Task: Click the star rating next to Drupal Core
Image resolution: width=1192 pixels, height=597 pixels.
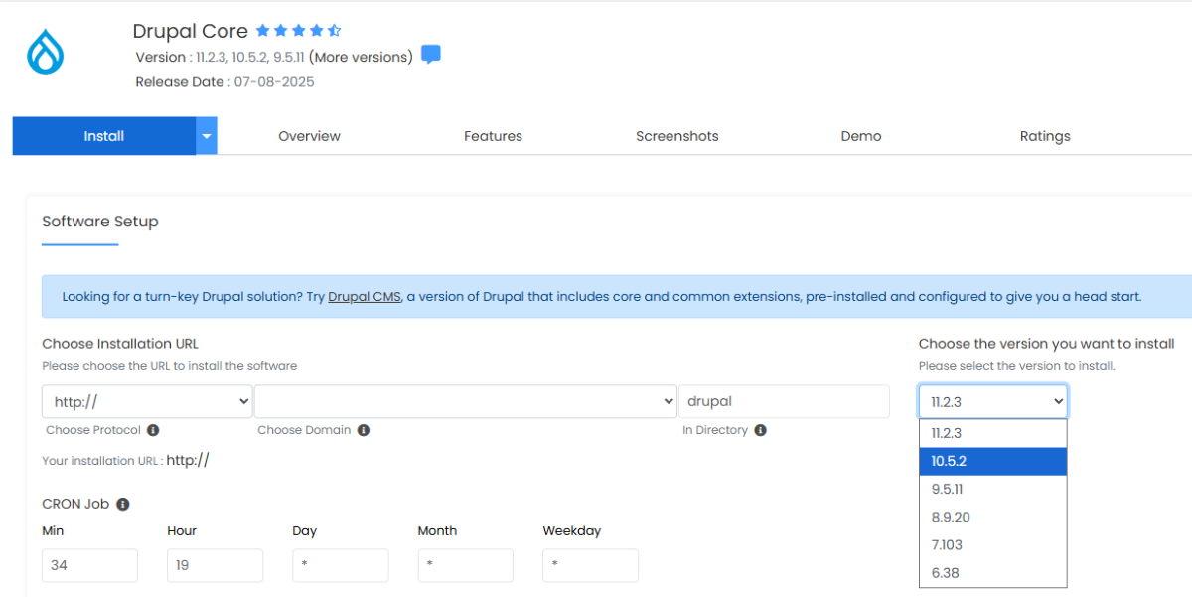Action: tap(299, 31)
